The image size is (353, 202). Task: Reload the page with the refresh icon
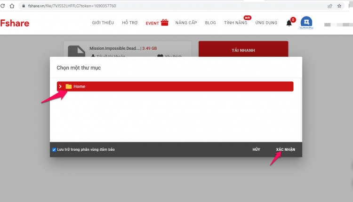pos(2,6)
